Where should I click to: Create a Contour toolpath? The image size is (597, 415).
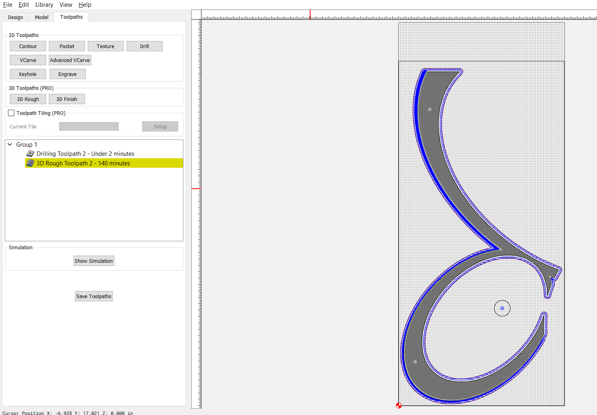28,46
